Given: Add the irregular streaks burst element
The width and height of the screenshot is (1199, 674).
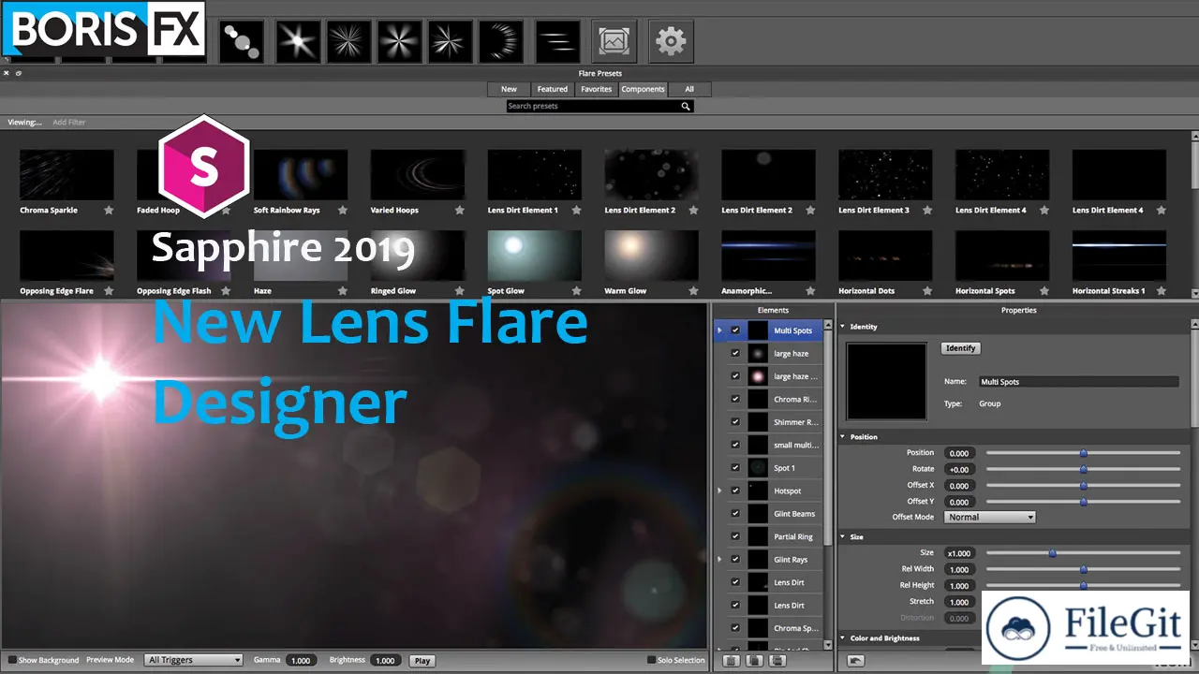Looking at the screenshot, I should [x=450, y=41].
